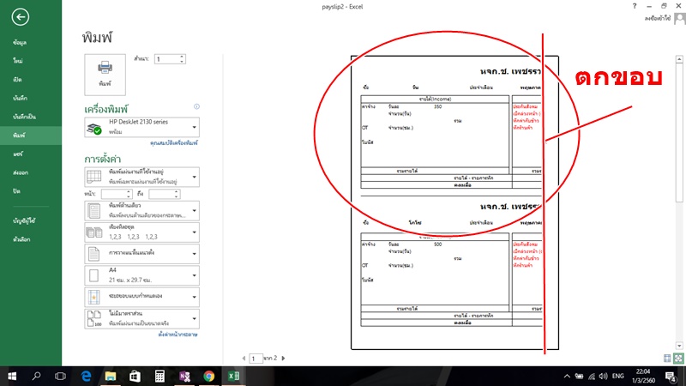Viewport: 686px width, 386px height.
Task: Open the custom margins dropdown
Action: [141, 297]
